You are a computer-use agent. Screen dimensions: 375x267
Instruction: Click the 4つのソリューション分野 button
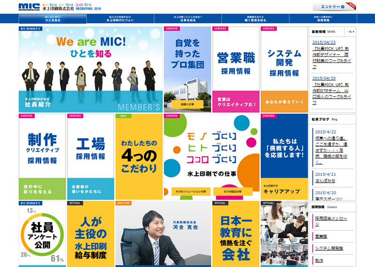tap(191, 192)
